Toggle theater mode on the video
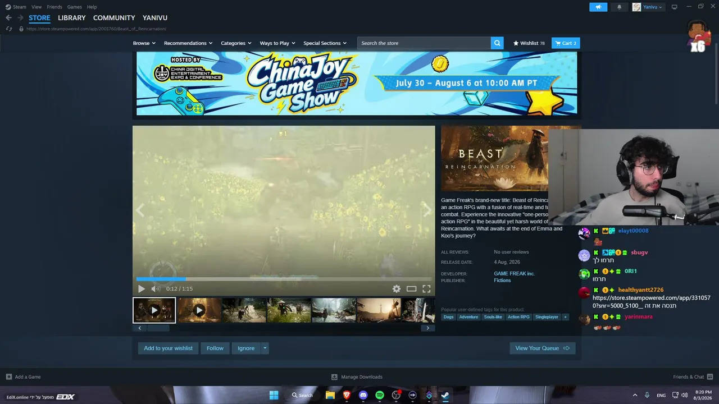This screenshot has width=719, height=404. click(412, 289)
